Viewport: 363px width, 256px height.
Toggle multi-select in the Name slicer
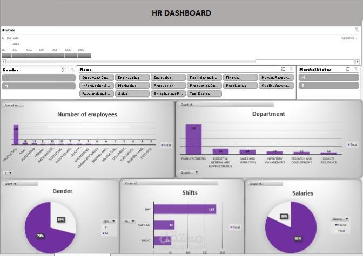283,69
